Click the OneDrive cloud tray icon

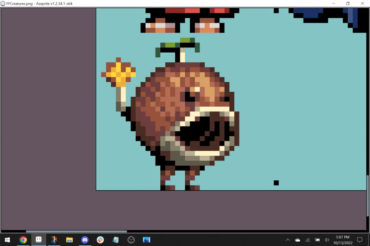pyautogui.click(x=298, y=240)
